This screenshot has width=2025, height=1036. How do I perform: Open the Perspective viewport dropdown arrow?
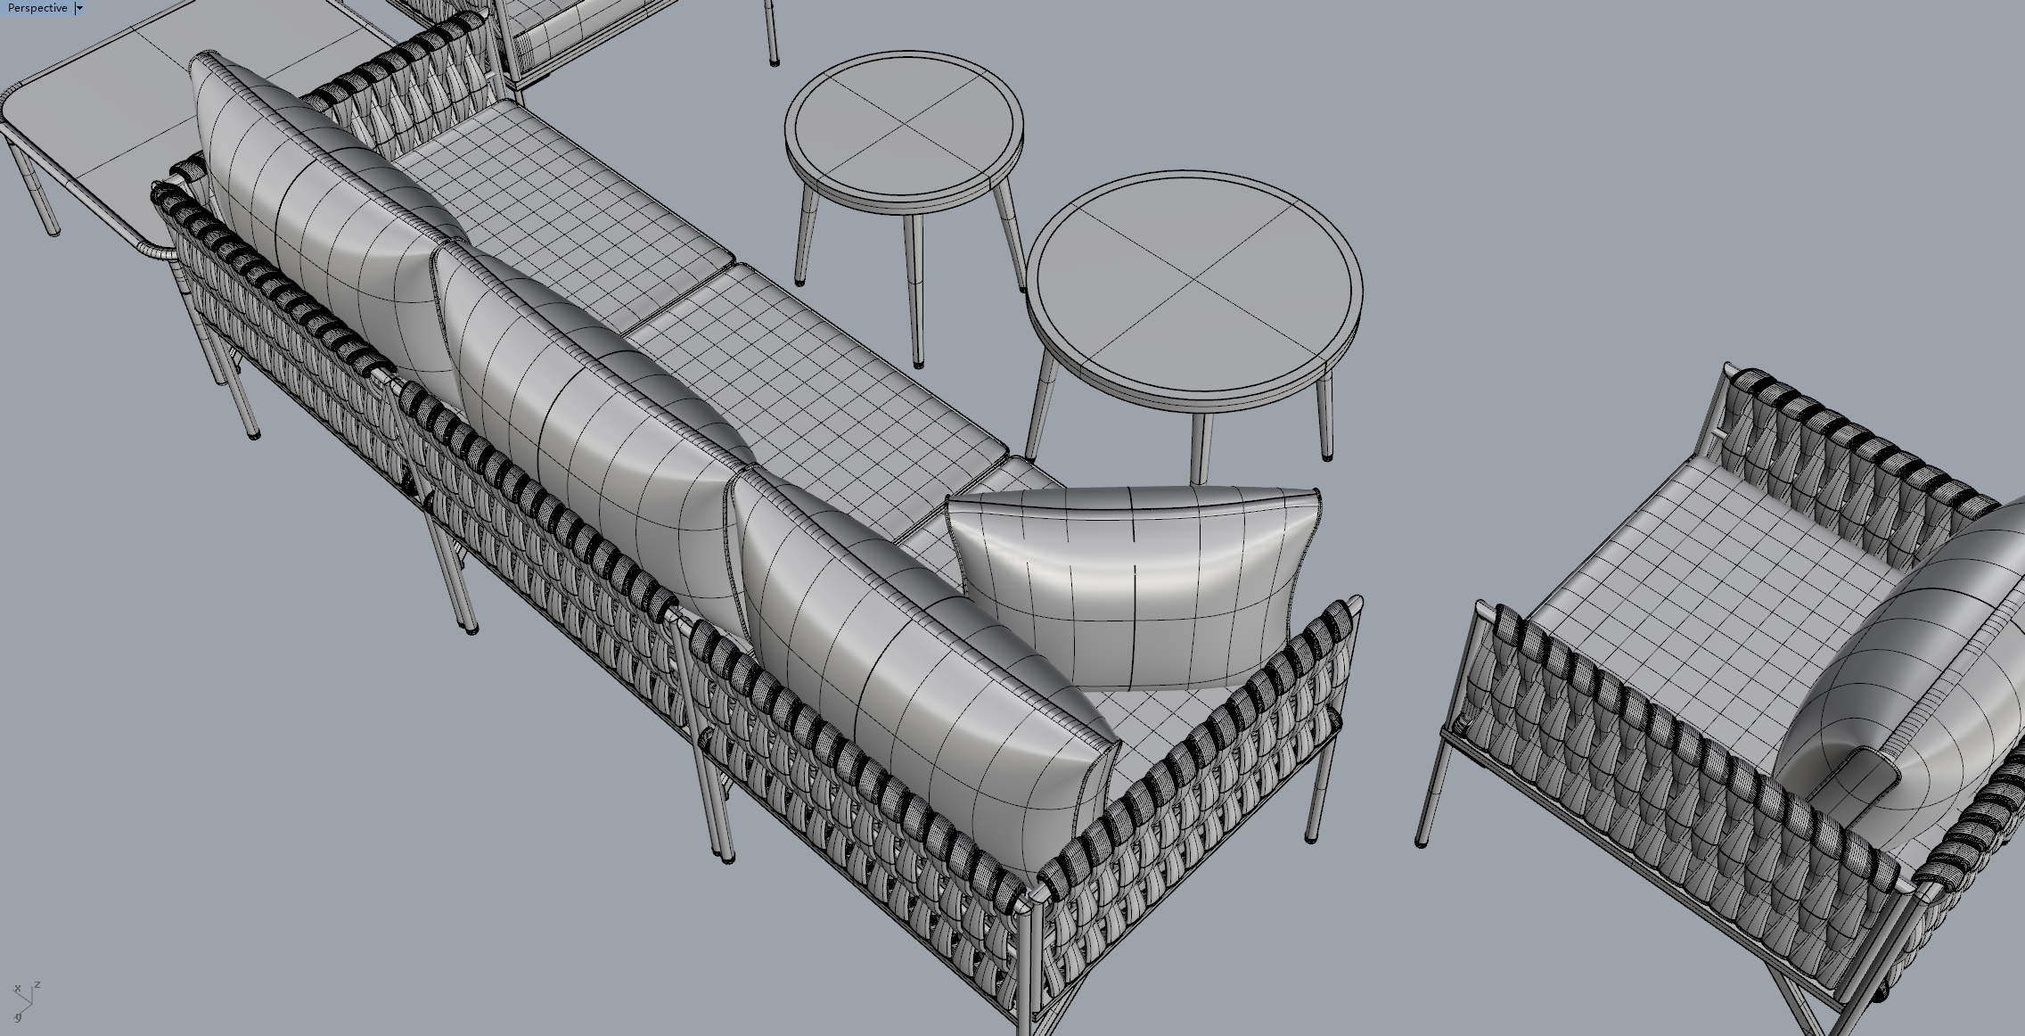pos(79,8)
